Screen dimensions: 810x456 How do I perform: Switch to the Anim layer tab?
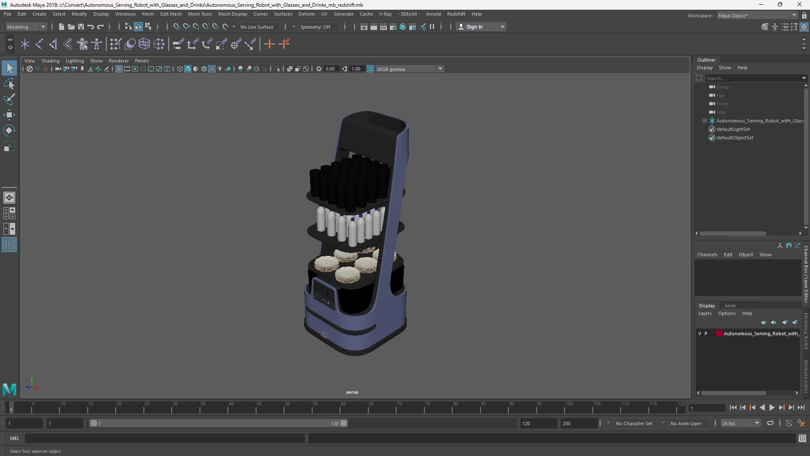tap(730, 306)
